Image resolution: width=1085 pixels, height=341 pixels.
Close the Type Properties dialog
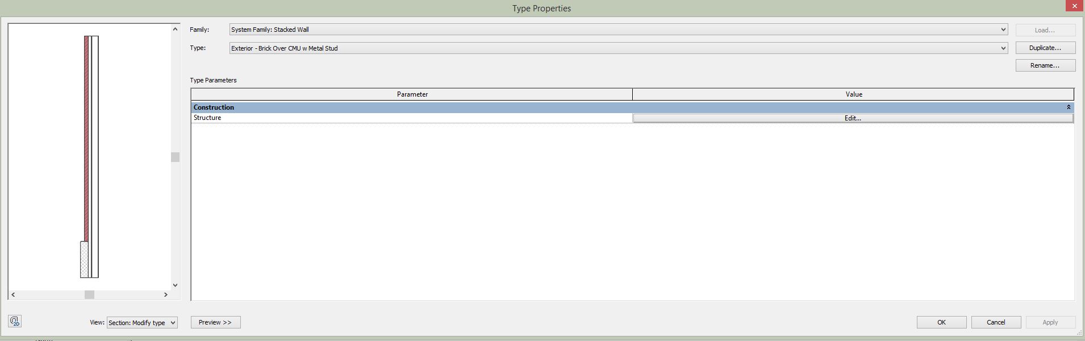pos(1074,6)
